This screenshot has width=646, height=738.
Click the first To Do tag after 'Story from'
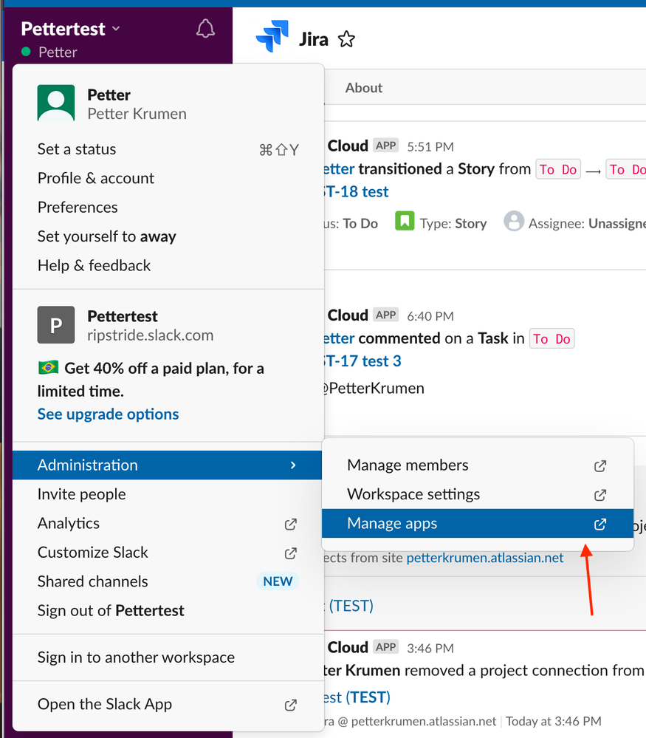(558, 169)
